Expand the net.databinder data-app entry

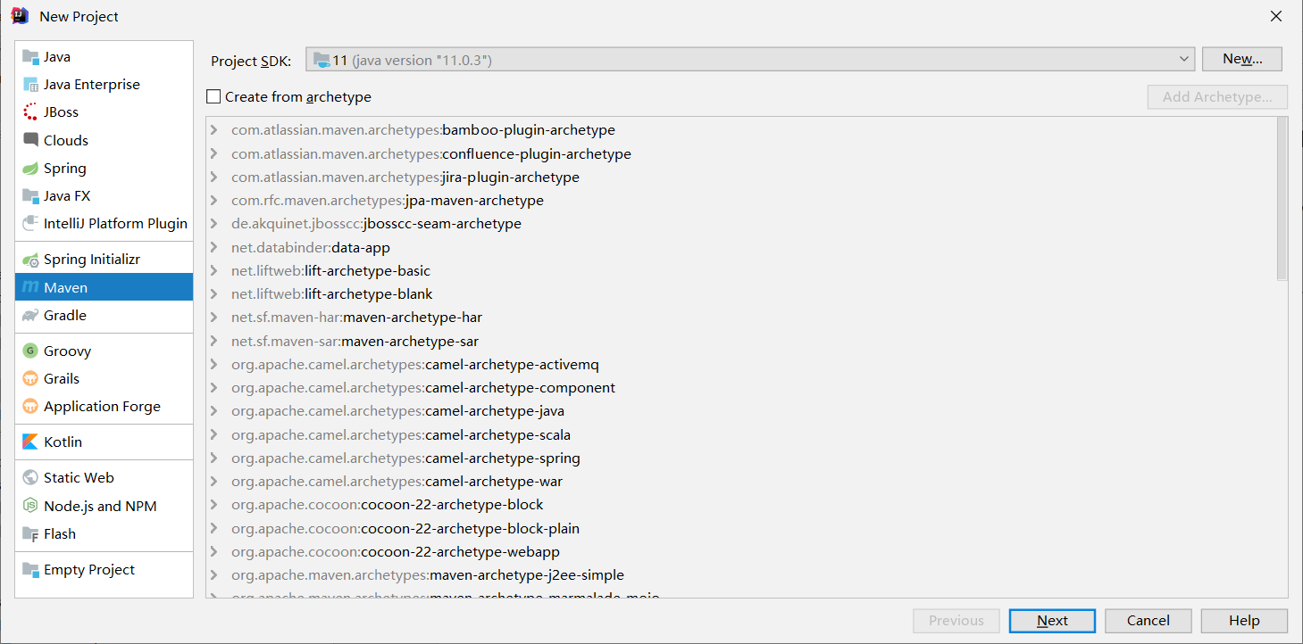[213, 247]
